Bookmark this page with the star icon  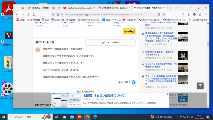click(x=164, y=14)
